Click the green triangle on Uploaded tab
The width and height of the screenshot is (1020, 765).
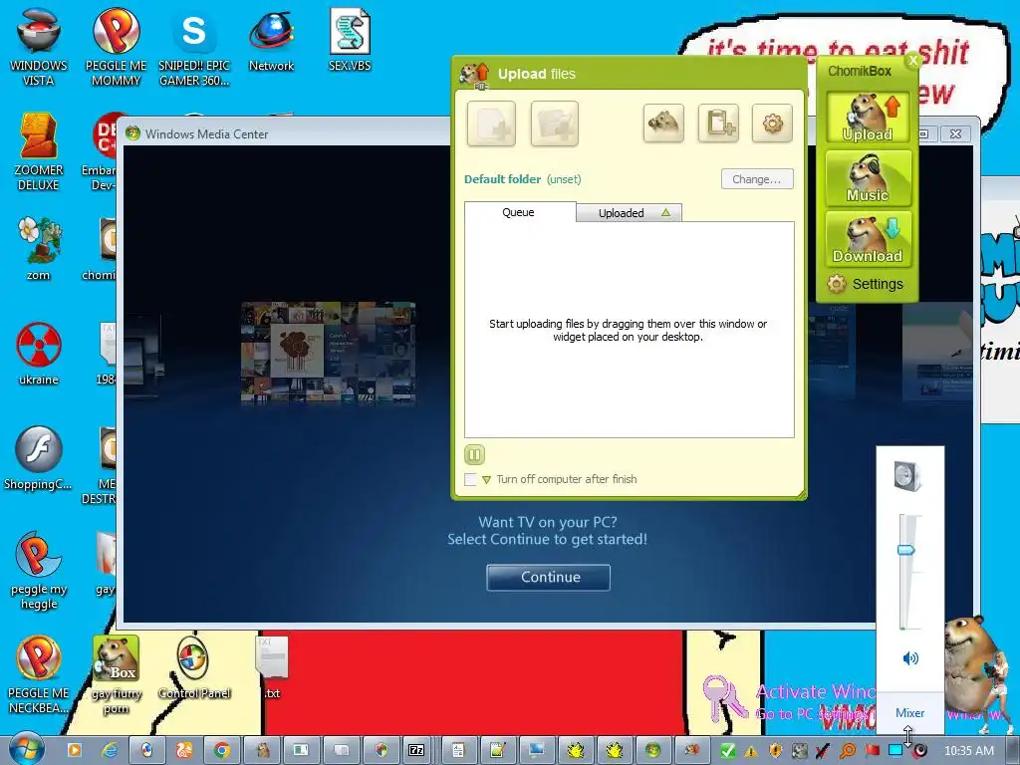(665, 213)
